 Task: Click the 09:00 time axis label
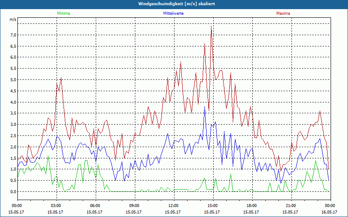pyautogui.click(x=134, y=206)
